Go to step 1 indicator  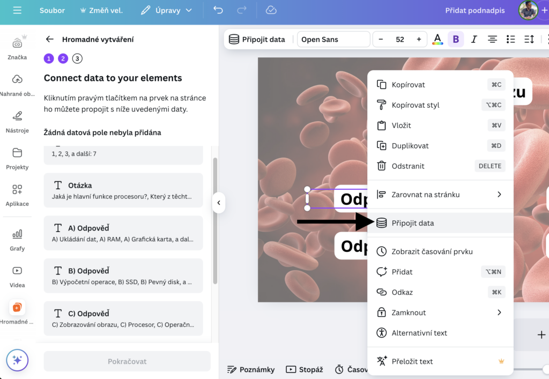pyautogui.click(x=49, y=58)
